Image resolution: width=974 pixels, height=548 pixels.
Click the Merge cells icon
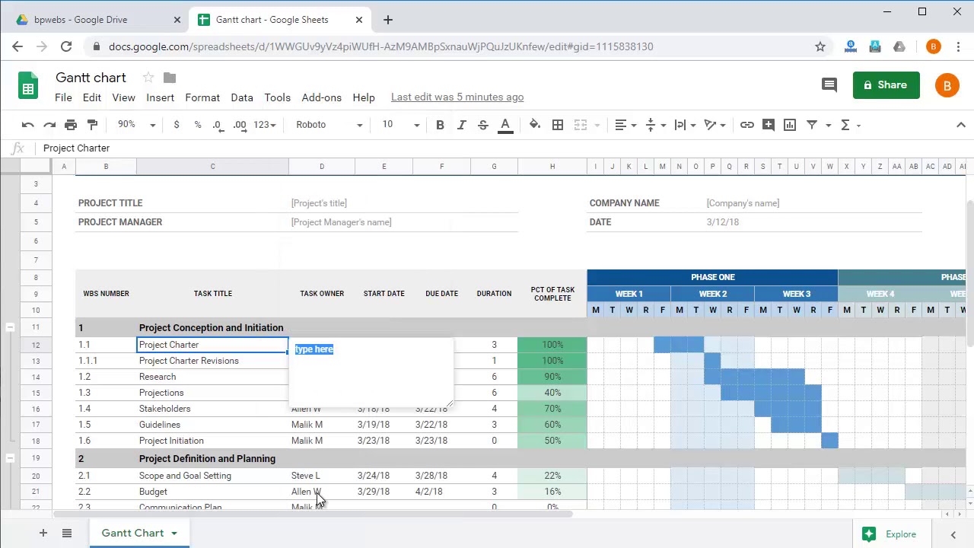click(581, 125)
